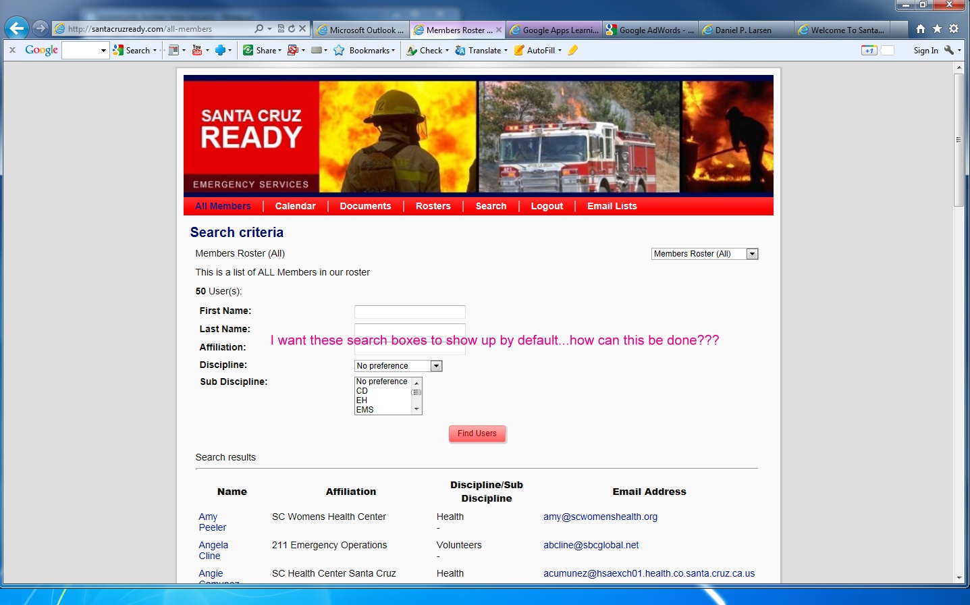Open the AutoFill dropdown arrow
970x605 pixels.
click(x=560, y=50)
